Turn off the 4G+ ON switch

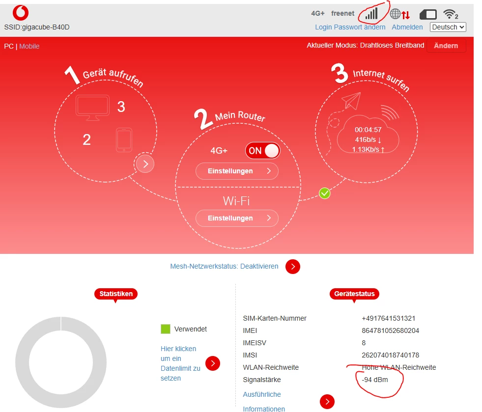point(262,151)
